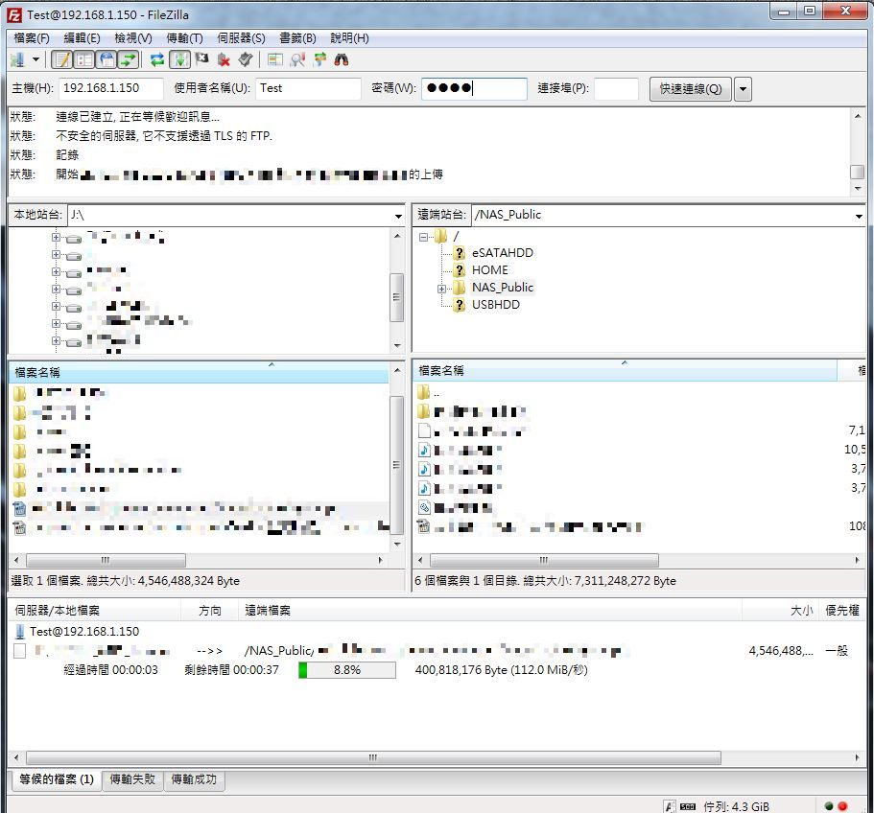Click the 優先權 queue column header

point(842,611)
